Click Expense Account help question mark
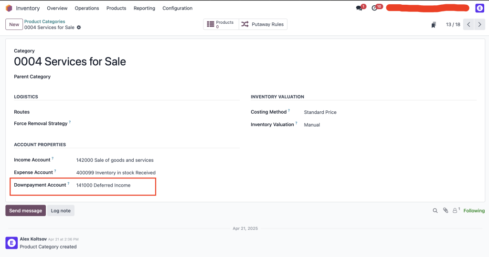This screenshot has height=257, width=489. pos(55,170)
